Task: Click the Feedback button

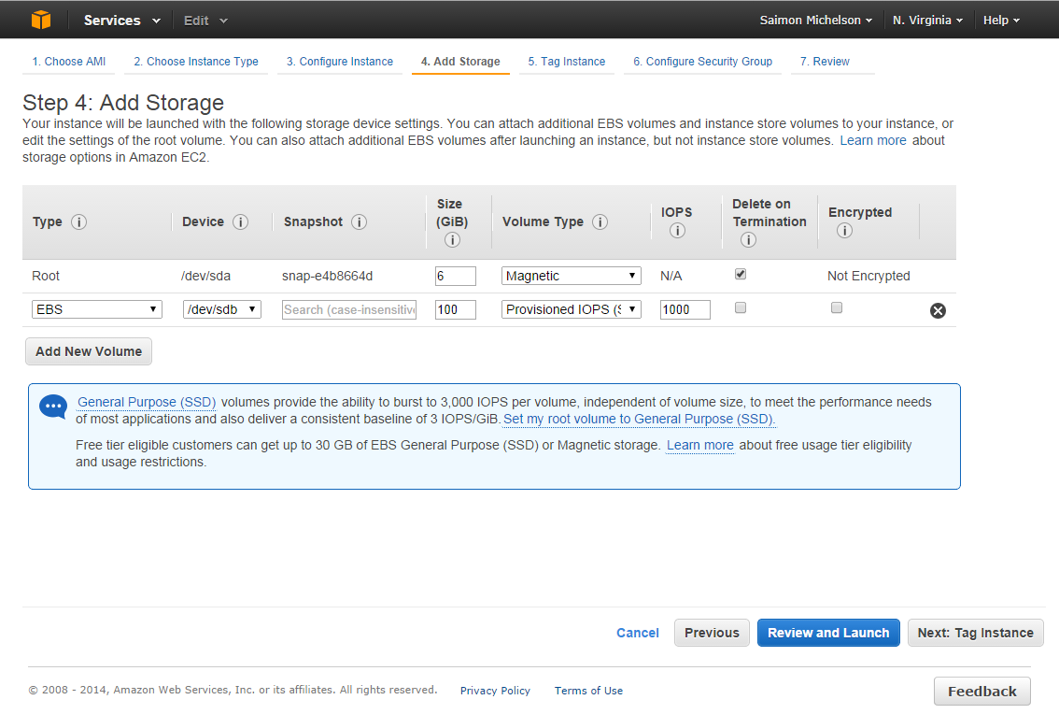Action: [x=982, y=691]
